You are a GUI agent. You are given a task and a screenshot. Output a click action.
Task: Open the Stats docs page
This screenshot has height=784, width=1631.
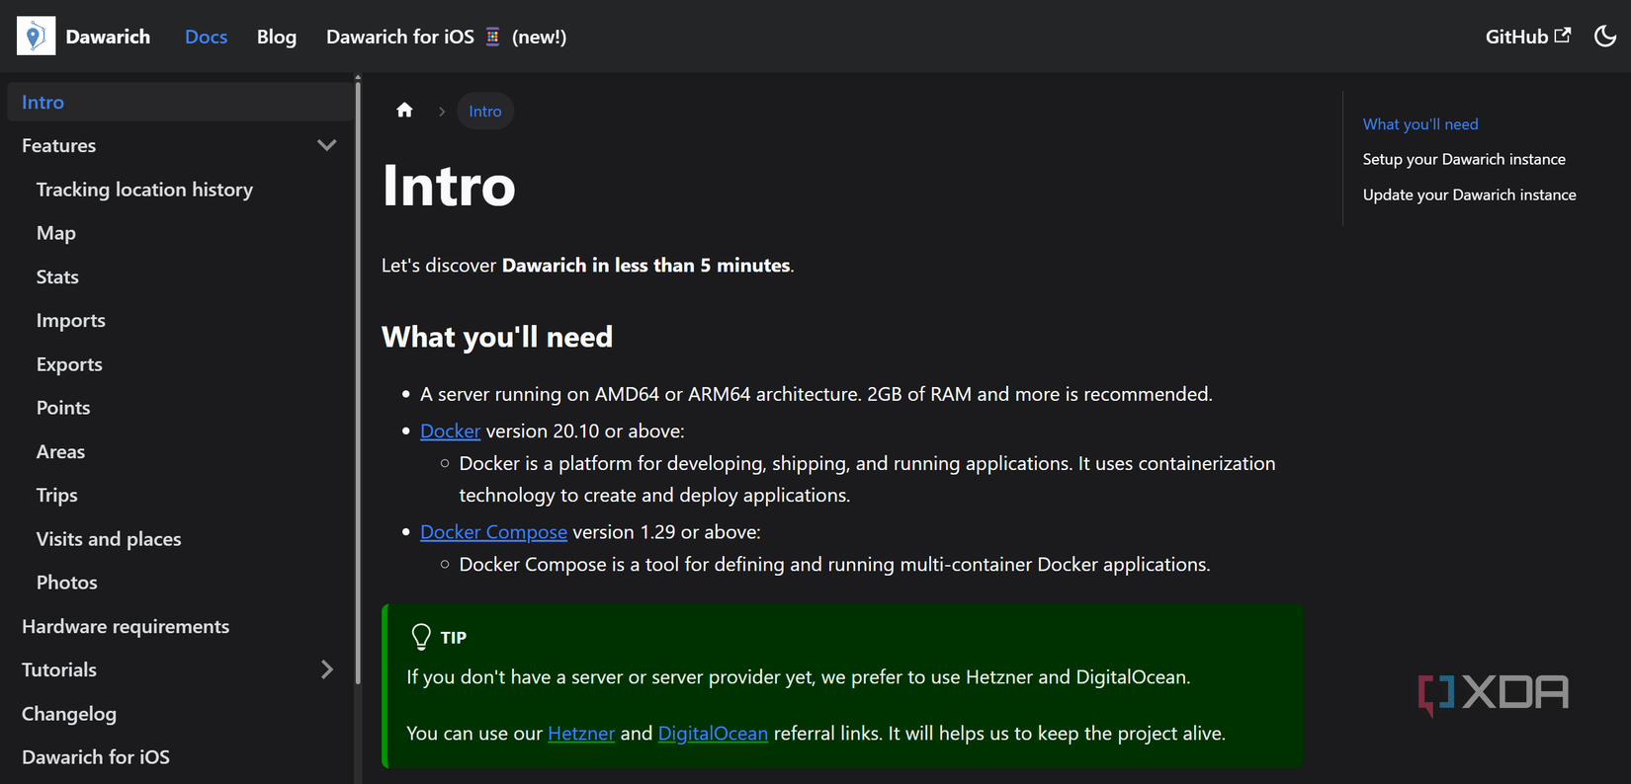tap(57, 276)
